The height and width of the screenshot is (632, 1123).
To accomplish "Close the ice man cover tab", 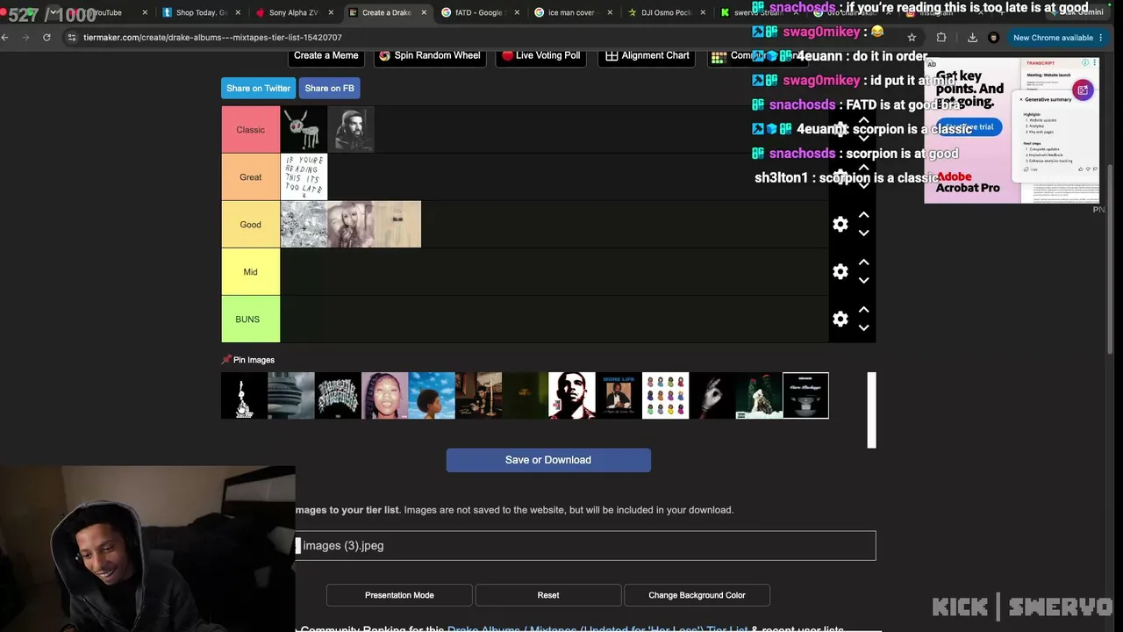I will [610, 13].
